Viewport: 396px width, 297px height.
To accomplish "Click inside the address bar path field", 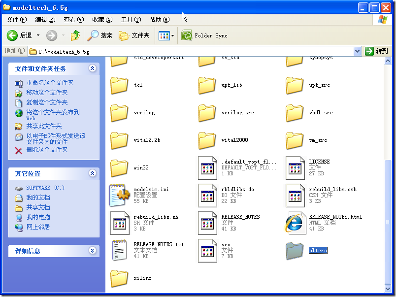I will tap(191, 52).
